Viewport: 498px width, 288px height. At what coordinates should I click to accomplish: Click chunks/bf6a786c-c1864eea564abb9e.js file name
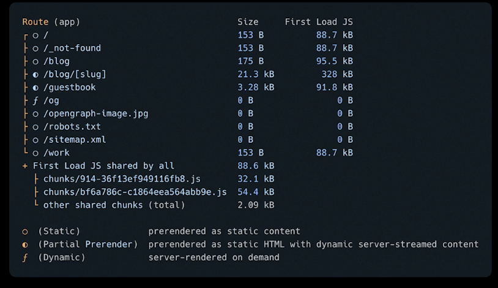coord(135,192)
